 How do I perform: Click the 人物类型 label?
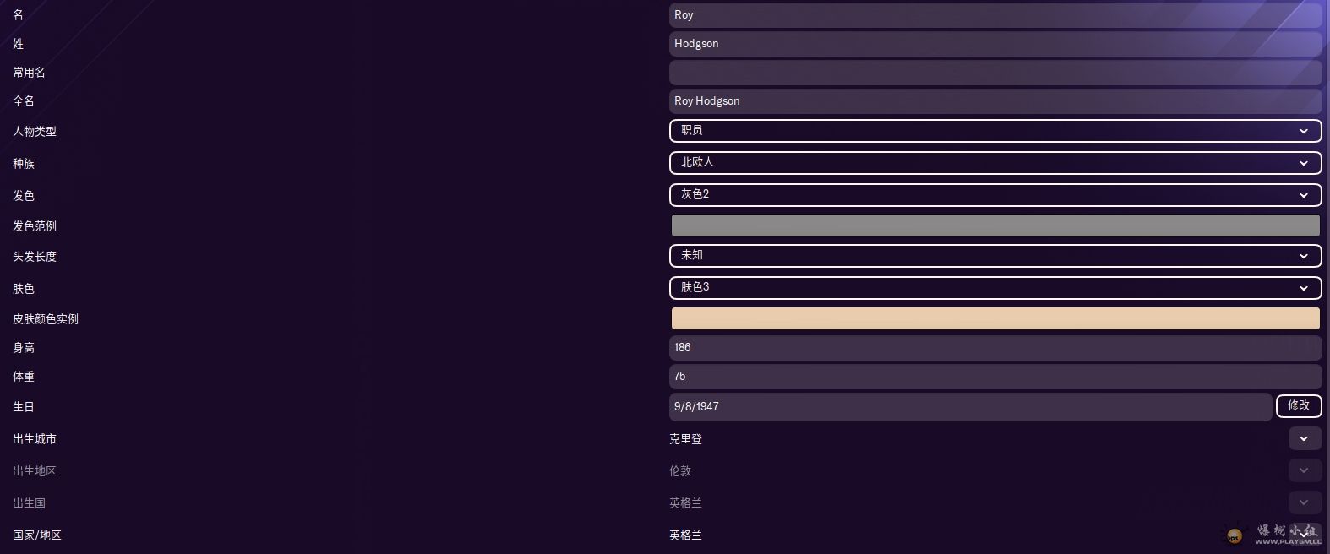[x=35, y=132]
